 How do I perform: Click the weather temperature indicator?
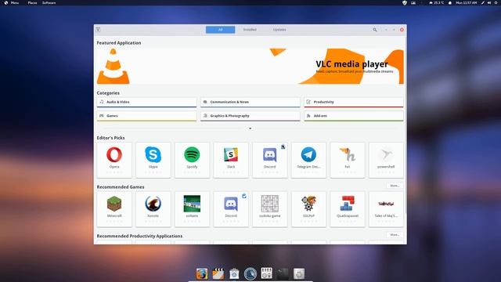pyautogui.click(x=437, y=3)
